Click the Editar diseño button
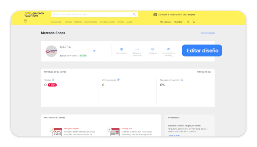 [x=202, y=50]
